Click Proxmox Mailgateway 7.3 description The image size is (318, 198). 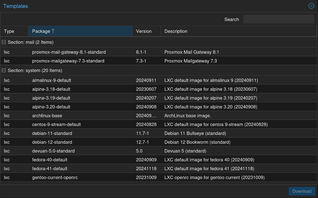(x=191, y=61)
